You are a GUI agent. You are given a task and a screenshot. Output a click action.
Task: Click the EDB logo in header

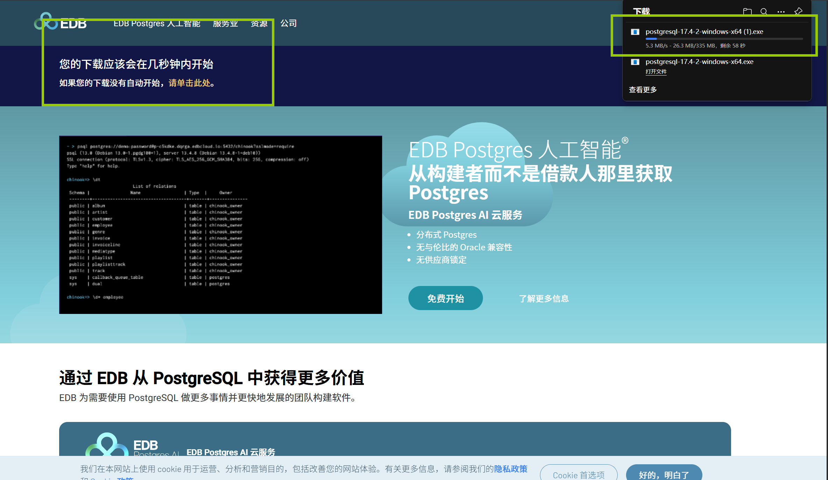pyautogui.click(x=61, y=22)
